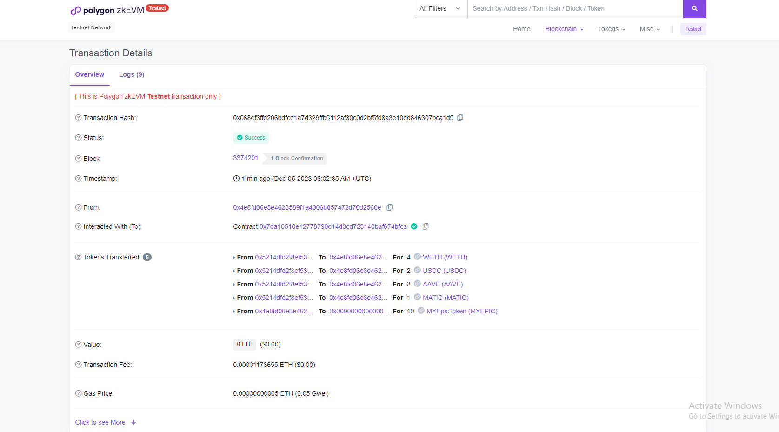
Task: Click the Polygon zkEVM logo
Action: 107,10
